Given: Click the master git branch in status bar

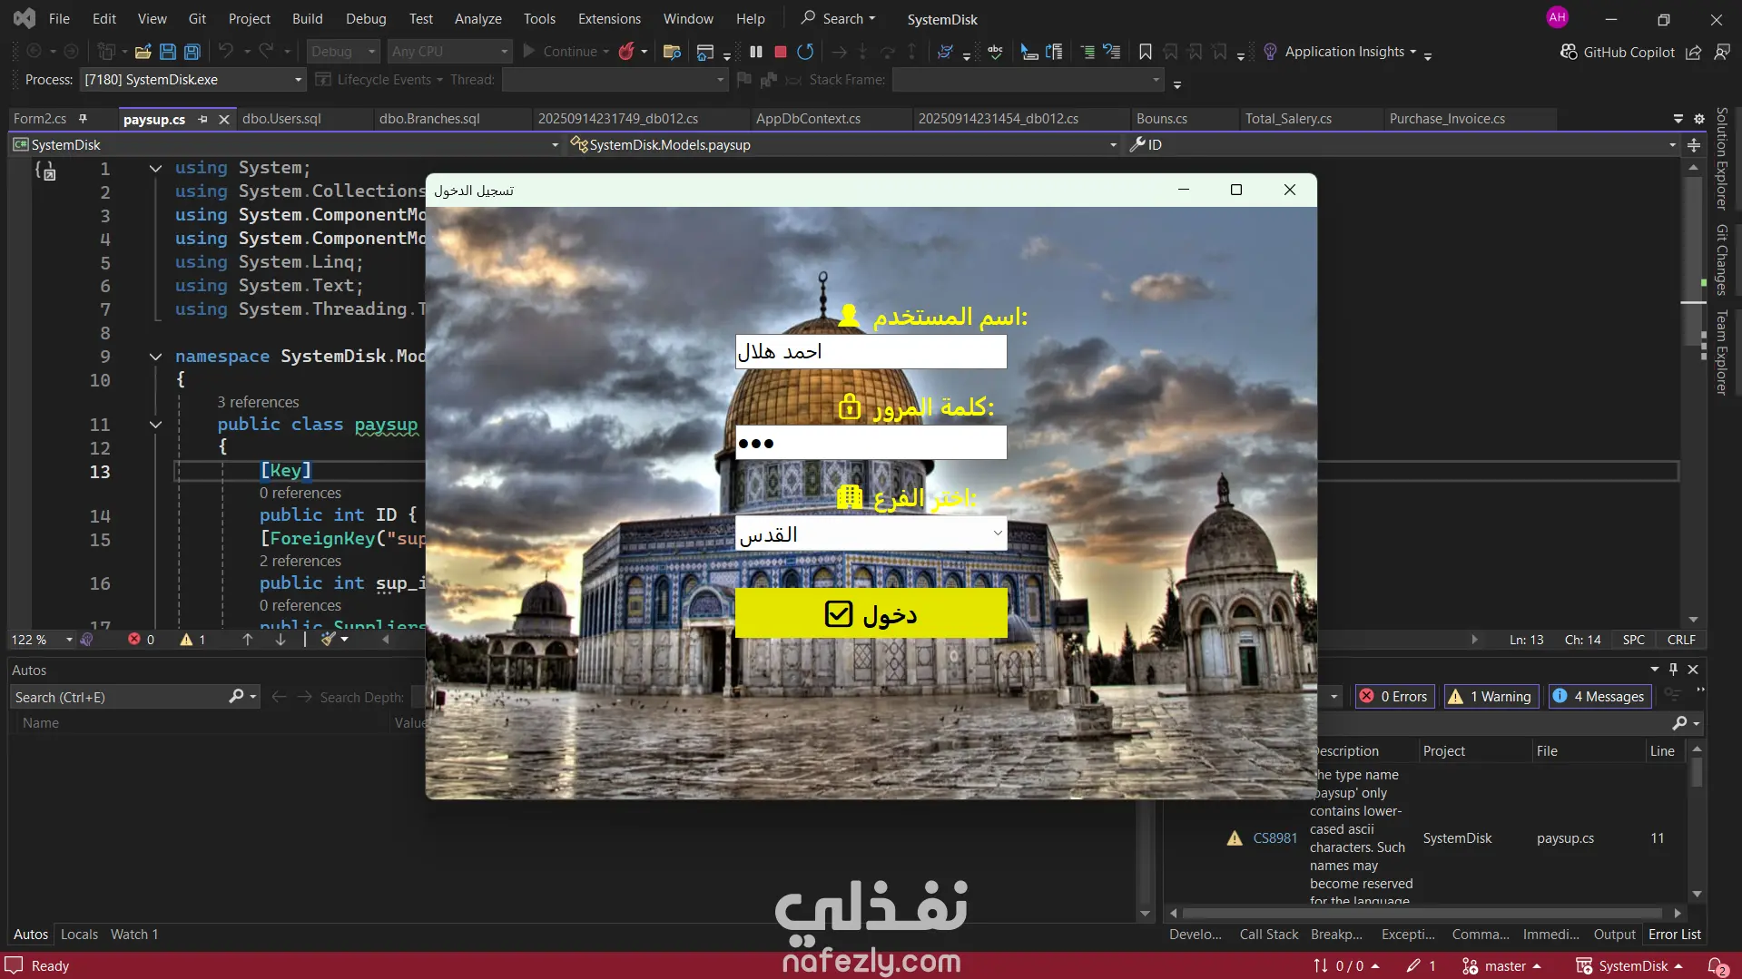Looking at the screenshot, I should 1502,966.
